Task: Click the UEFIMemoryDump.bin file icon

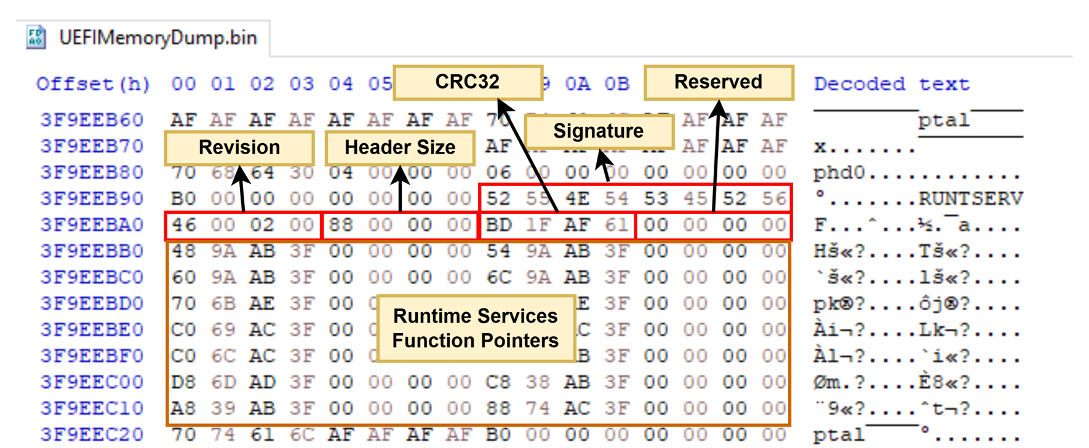Action: 36,37
